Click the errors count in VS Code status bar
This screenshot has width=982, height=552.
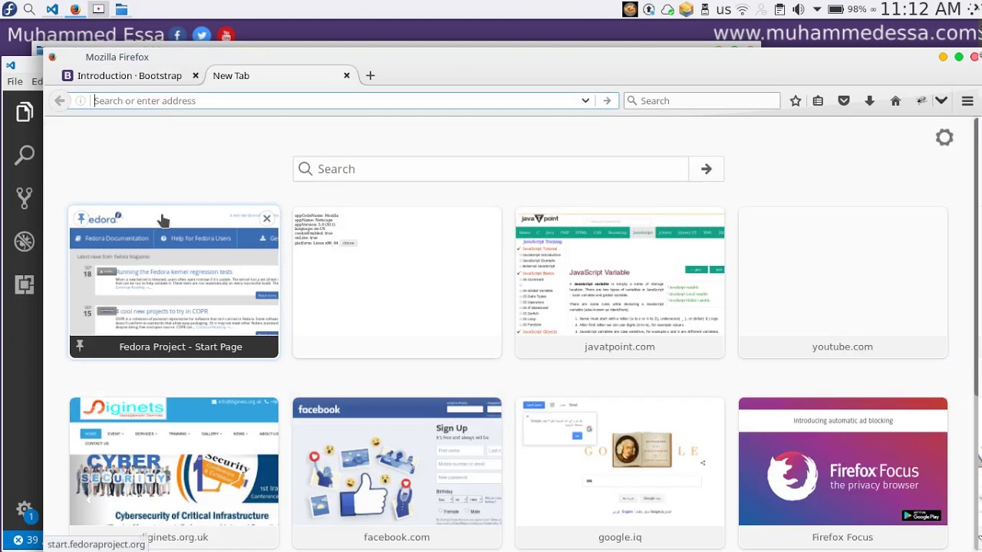[25, 540]
